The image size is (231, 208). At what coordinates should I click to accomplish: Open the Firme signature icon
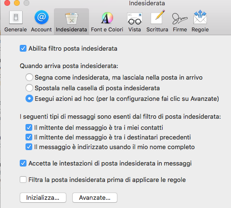coord(180,18)
